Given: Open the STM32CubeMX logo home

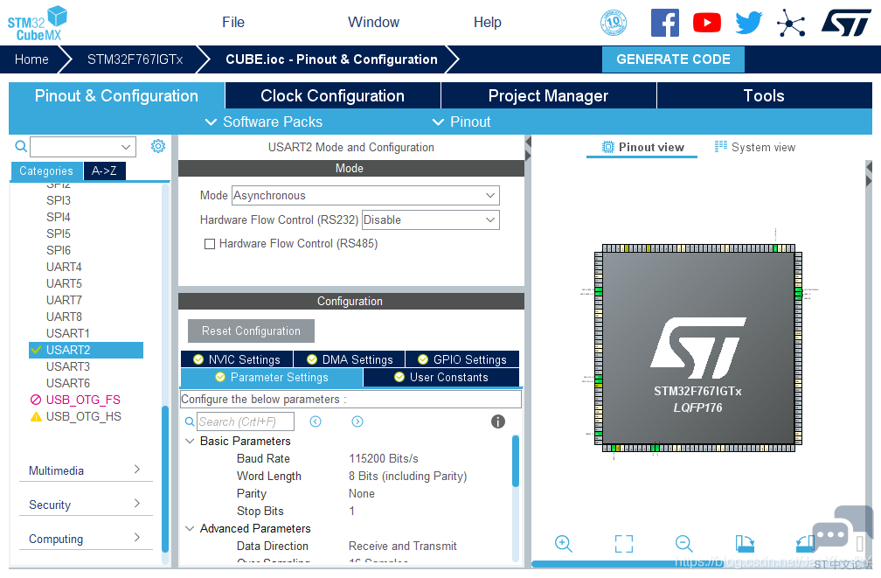Looking at the screenshot, I should pos(37,23).
